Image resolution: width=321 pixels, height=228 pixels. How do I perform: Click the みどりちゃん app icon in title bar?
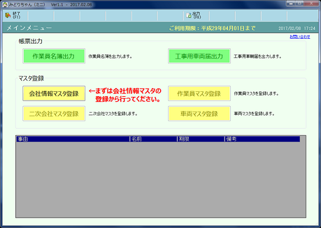pyautogui.click(x=5, y=4)
